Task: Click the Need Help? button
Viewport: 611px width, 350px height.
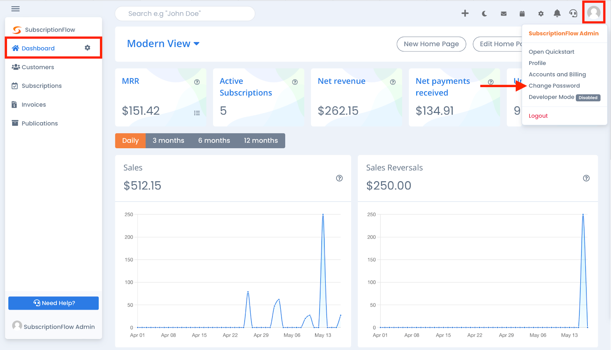Action: point(53,303)
